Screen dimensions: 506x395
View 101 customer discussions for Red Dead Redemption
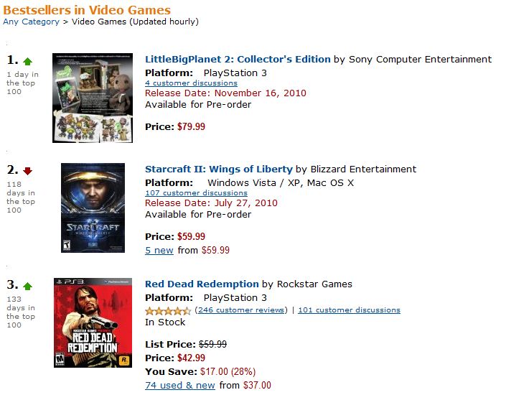click(x=349, y=310)
